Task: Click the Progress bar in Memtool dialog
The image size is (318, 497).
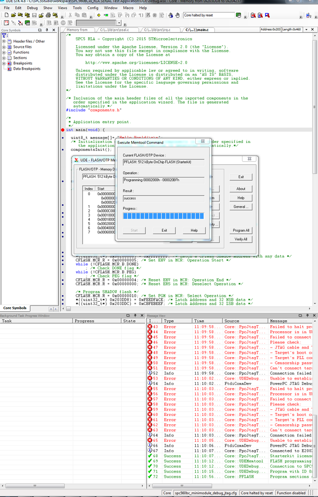Action: tap(163, 216)
